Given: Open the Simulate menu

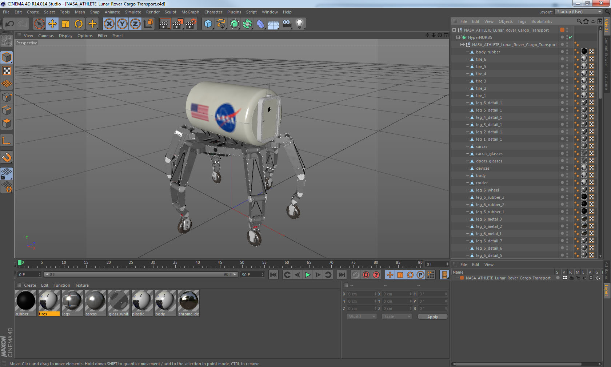Looking at the screenshot, I should click(133, 12).
